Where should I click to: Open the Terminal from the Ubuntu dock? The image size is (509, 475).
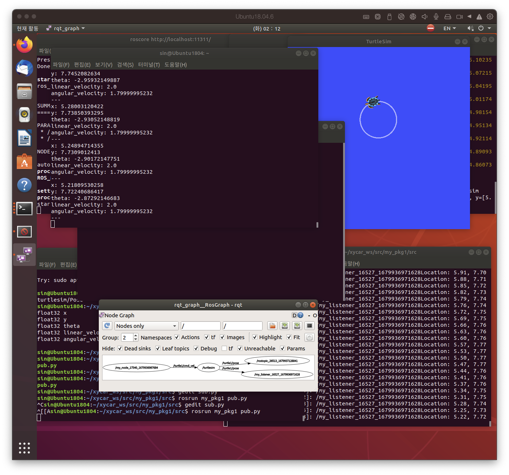[x=24, y=208]
